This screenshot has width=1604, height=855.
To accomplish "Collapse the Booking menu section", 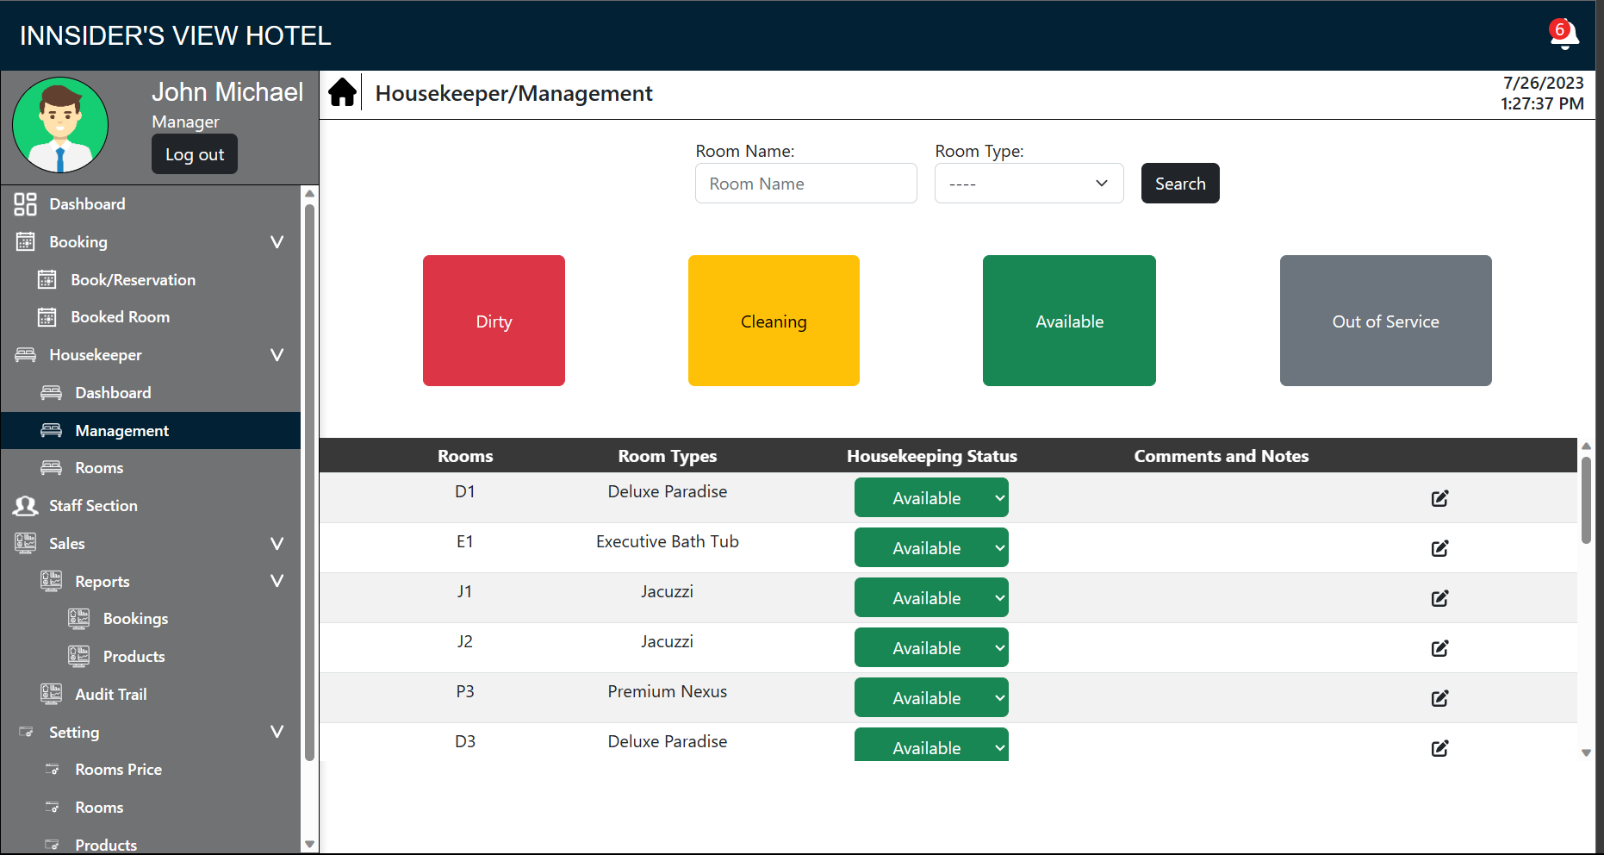I will [x=277, y=242].
